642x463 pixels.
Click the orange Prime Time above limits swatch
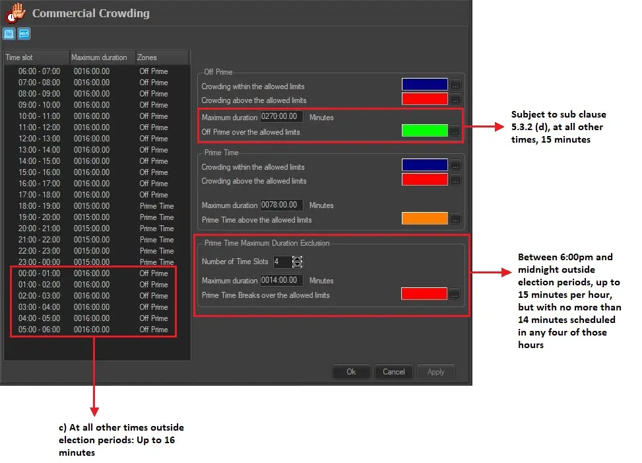click(424, 219)
